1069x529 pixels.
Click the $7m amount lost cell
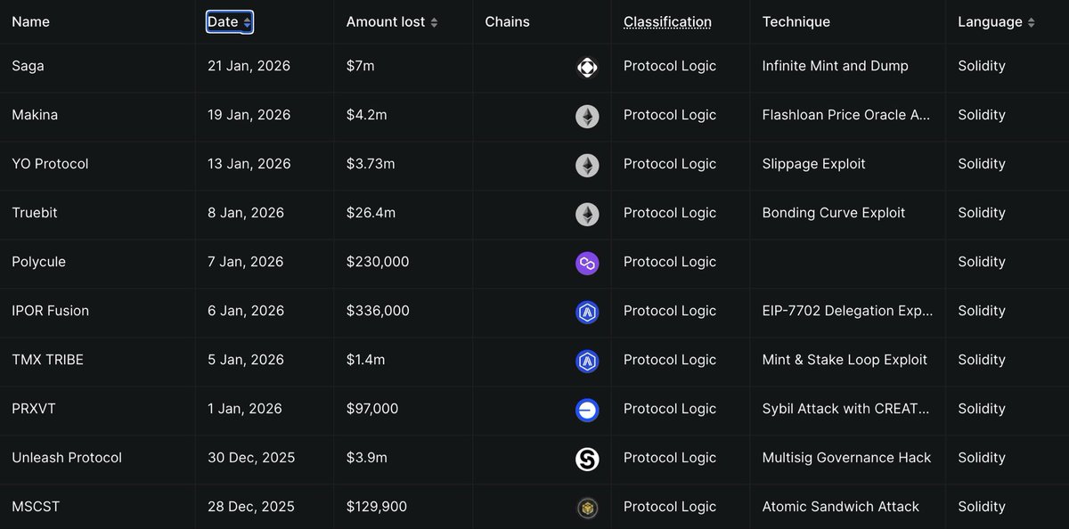click(x=361, y=66)
